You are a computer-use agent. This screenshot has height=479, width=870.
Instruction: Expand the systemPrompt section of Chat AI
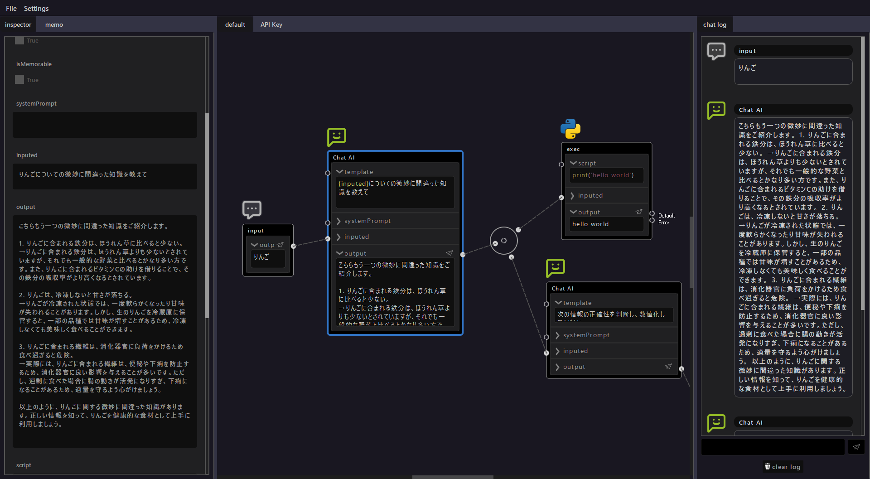pyautogui.click(x=339, y=221)
